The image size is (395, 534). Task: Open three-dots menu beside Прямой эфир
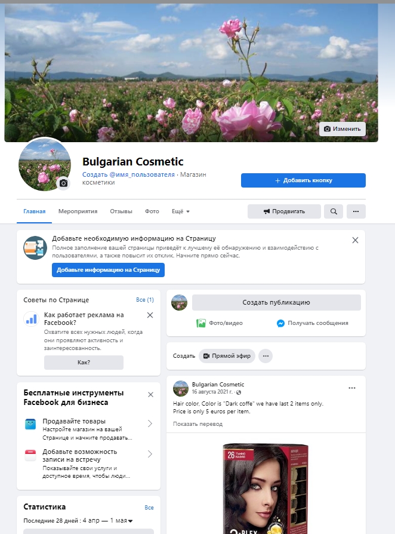point(266,356)
